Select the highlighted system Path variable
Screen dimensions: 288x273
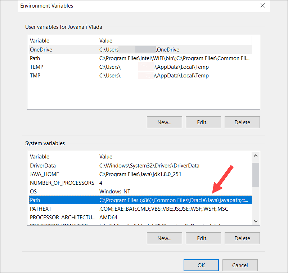[140, 200]
